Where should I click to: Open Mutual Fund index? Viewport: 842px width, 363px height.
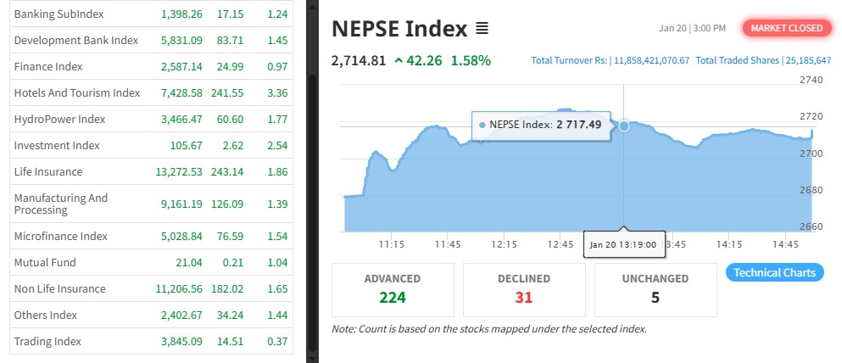click(x=45, y=263)
